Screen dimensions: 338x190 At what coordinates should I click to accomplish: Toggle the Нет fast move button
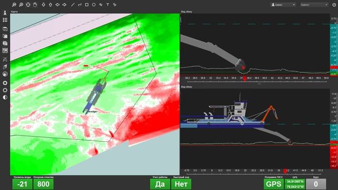pos(181,184)
